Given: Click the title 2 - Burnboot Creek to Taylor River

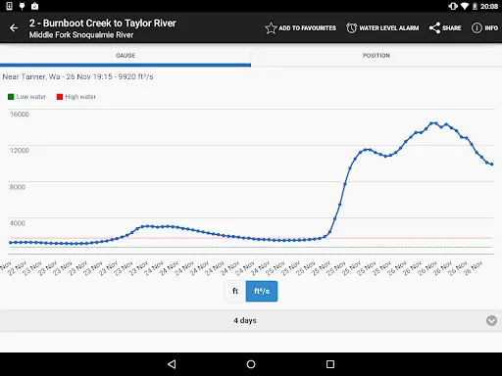Looking at the screenshot, I should [x=103, y=23].
